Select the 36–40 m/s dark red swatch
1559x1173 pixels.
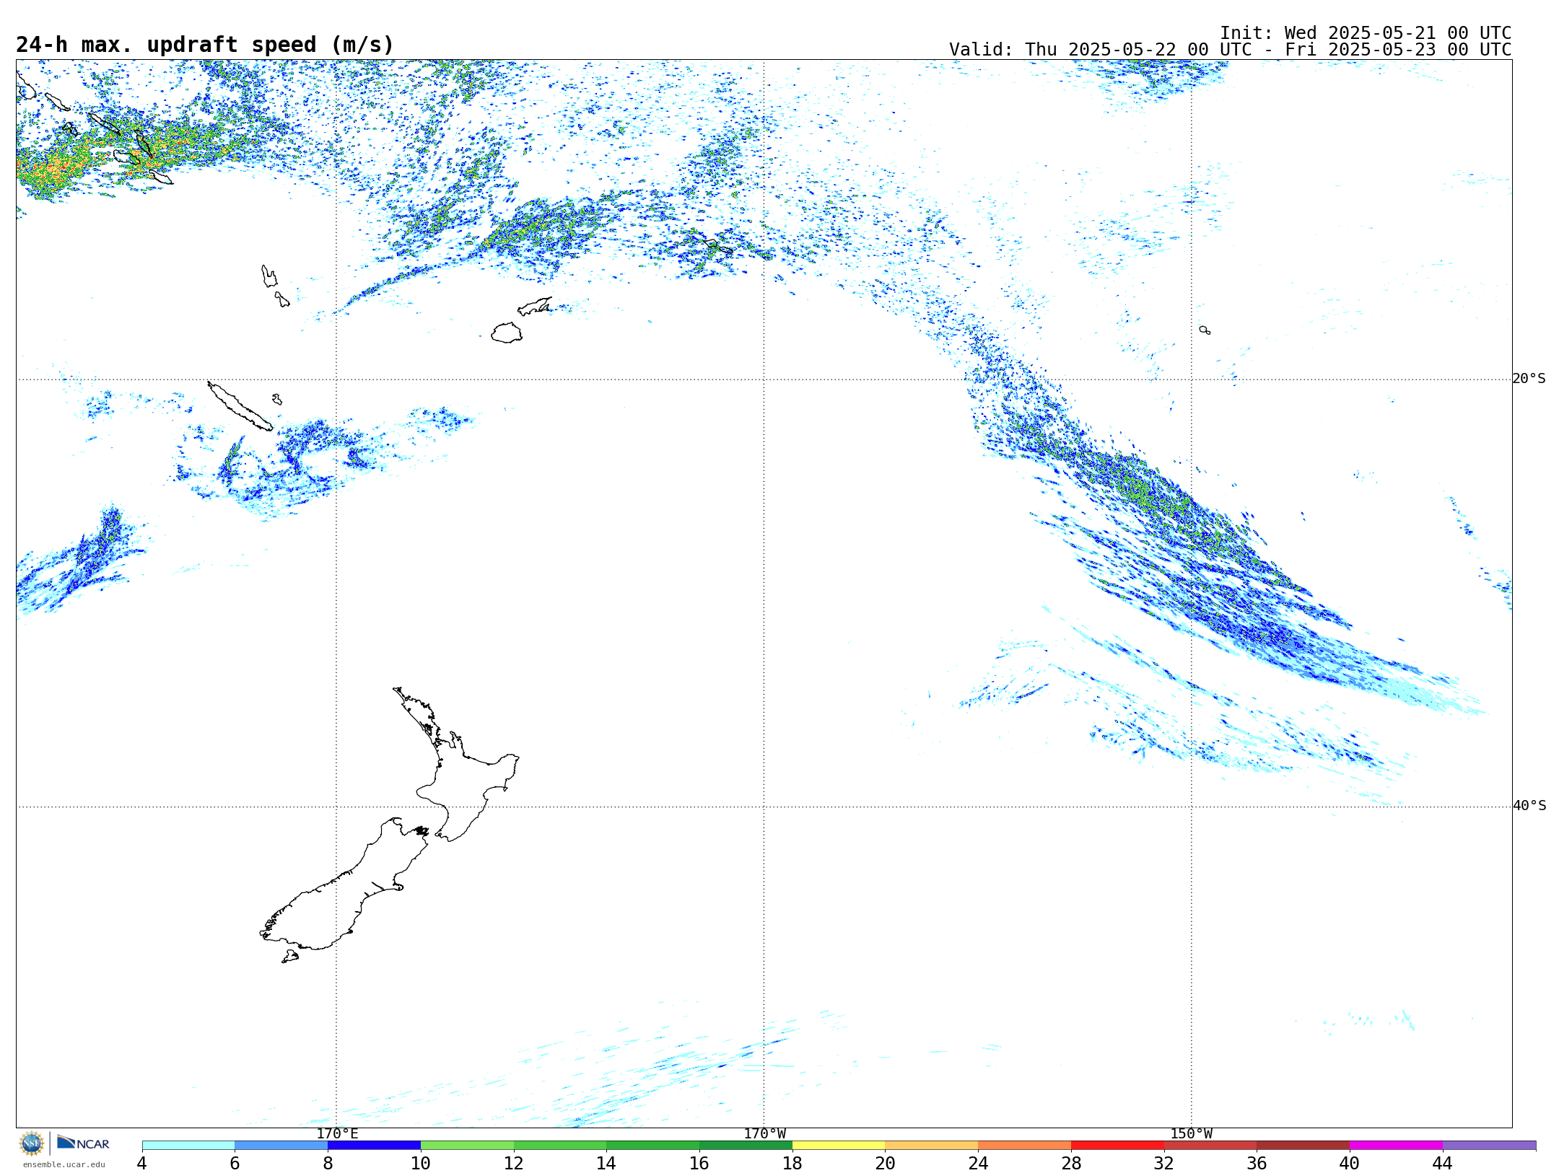[1303, 1145]
